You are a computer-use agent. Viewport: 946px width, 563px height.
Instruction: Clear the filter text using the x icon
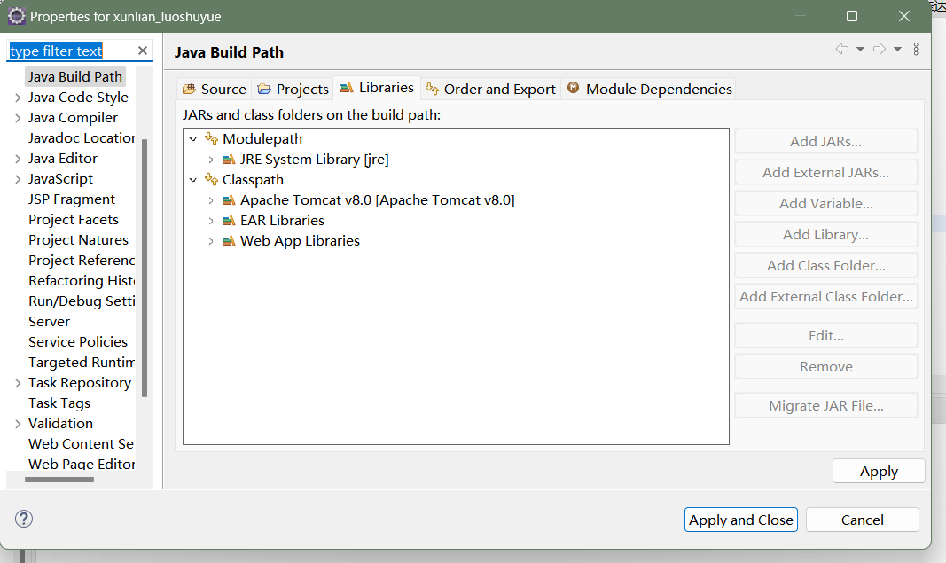pos(142,51)
